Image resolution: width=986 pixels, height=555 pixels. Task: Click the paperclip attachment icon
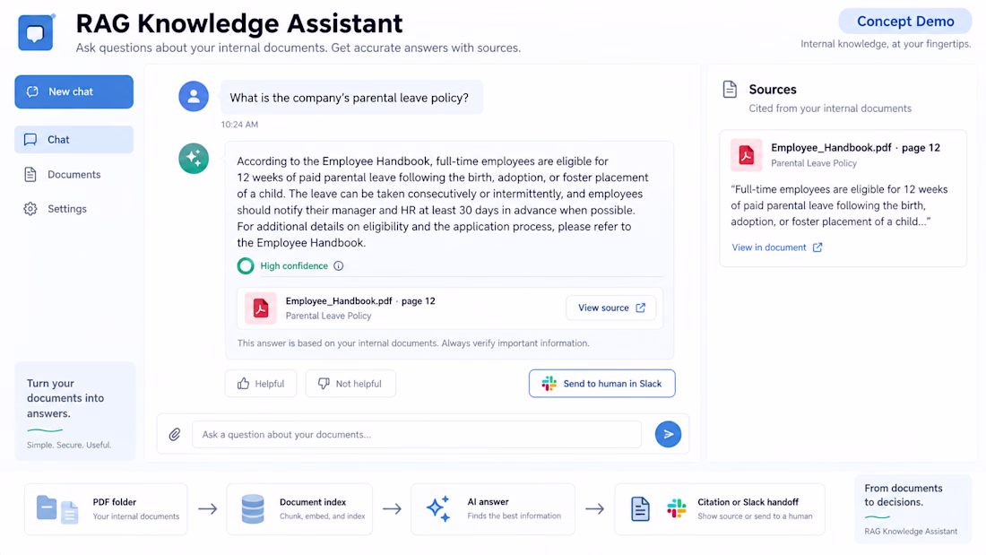(x=175, y=434)
